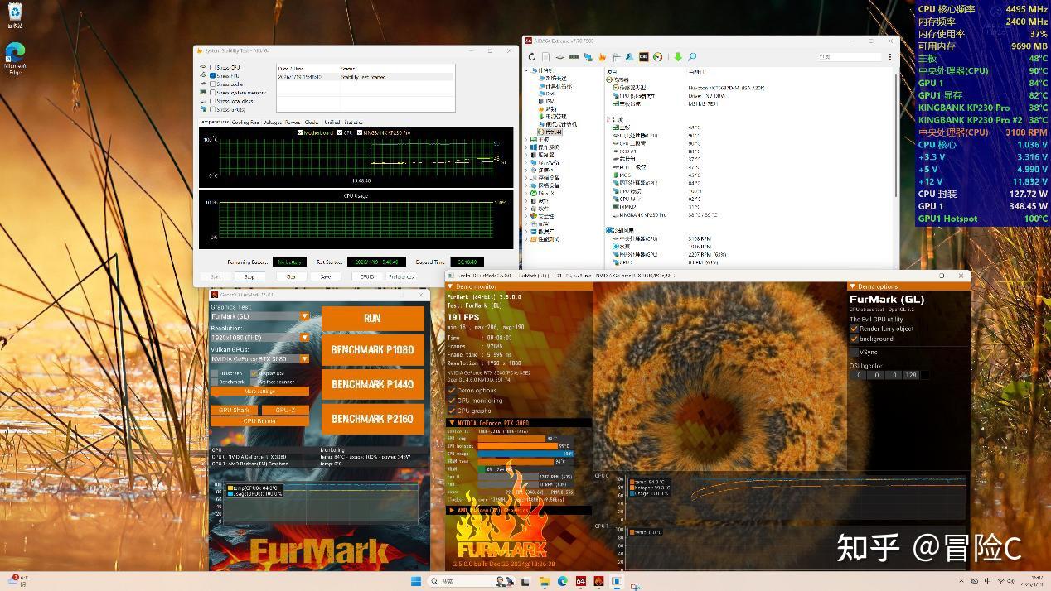
Task: Enable the Stress local disks checkbox
Action: click(213, 100)
